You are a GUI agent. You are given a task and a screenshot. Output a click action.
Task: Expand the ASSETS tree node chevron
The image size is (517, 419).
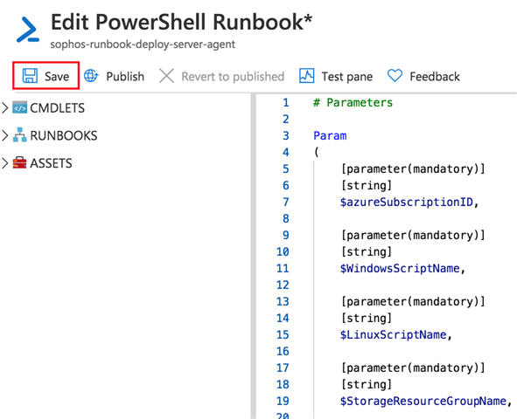[5, 162]
